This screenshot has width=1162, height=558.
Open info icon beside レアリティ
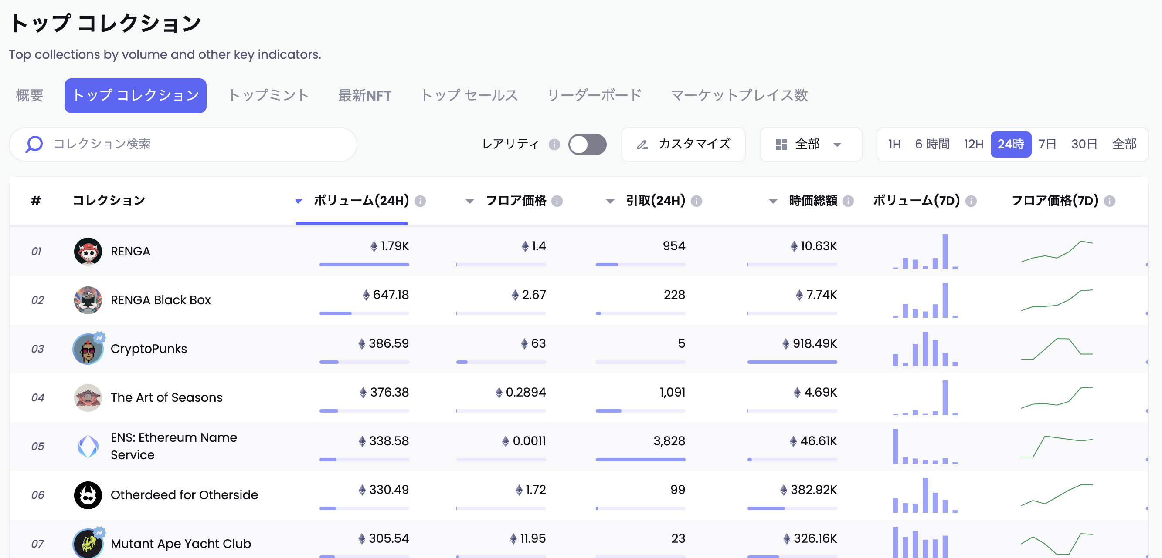554,145
